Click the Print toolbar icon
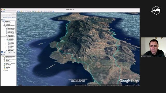This screenshot has height=93, width=166. click(47, 11)
